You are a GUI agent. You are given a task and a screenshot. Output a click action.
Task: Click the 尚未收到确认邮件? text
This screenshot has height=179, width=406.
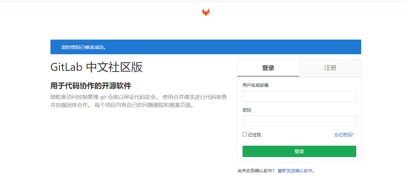coord(256,171)
